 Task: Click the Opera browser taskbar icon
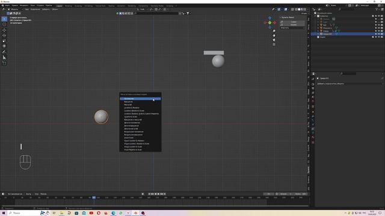tap(99, 213)
